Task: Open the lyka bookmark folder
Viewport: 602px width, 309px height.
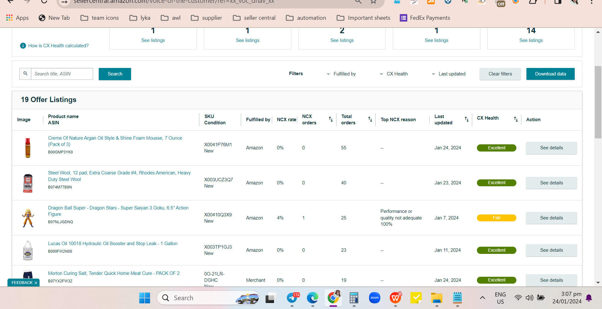Action: click(x=140, y=18)
